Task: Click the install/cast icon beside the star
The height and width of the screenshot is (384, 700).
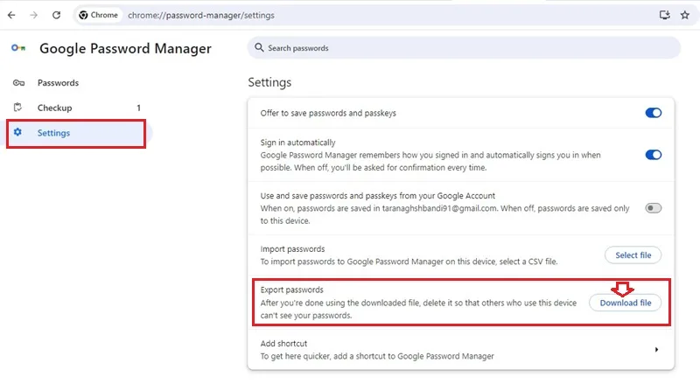Action: [665, 15]
